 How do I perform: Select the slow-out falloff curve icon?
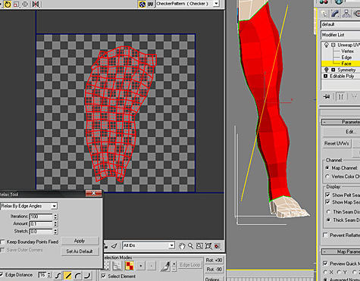point(77,276)
